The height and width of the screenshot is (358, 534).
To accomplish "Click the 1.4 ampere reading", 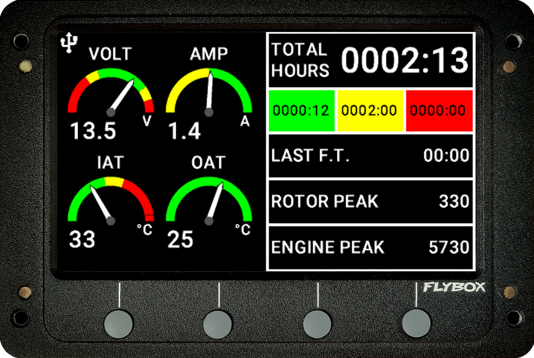I will point(184,131).
